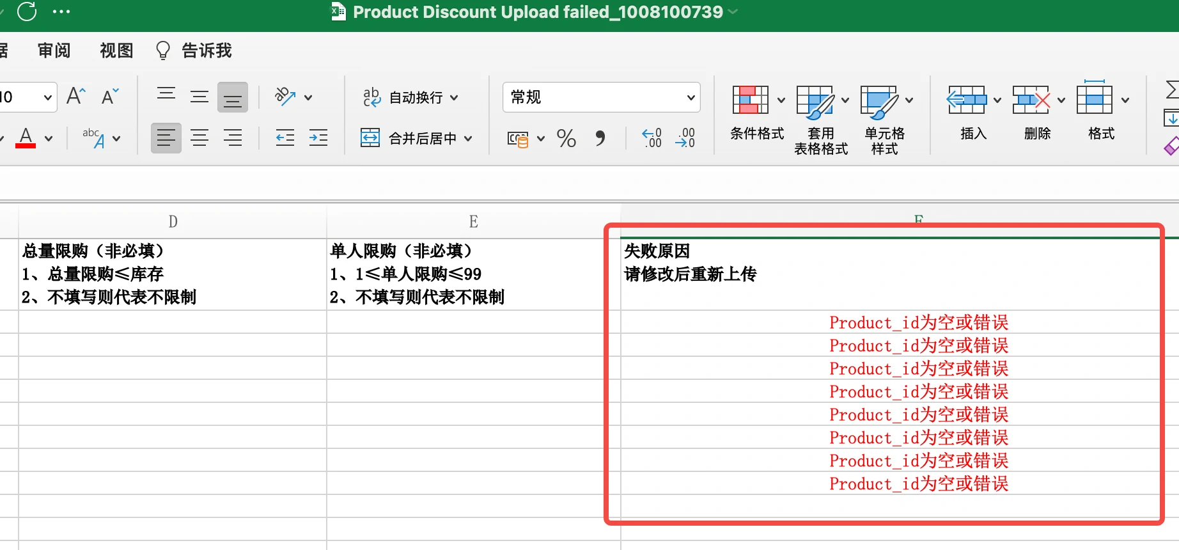1179x550 pixels.
Task: Click the decrease indent icon
Action: 285,138
